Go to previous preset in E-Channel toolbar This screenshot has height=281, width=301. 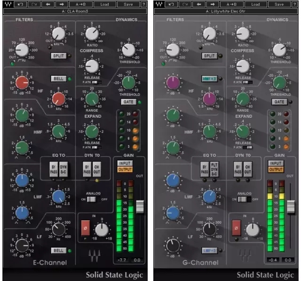coord(48,4)
